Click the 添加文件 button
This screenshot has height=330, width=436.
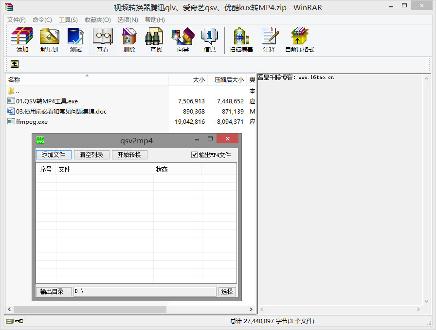54,155
